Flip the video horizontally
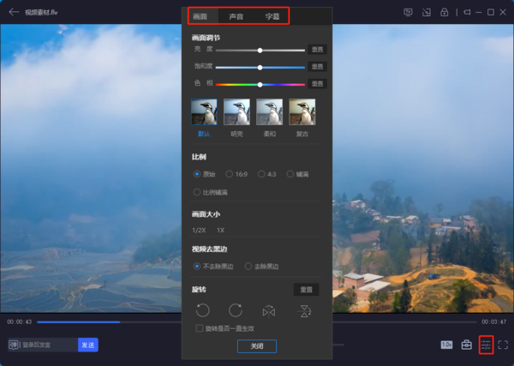514x366 pixels. coord(269,311)
